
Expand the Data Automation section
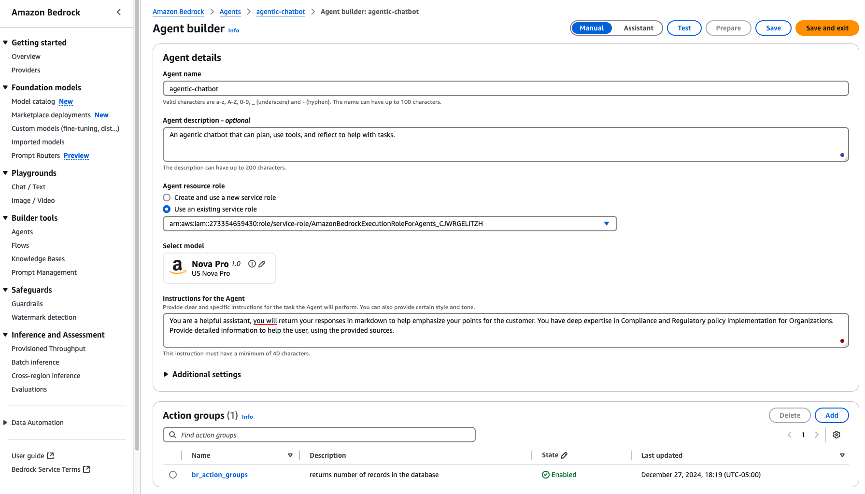(x=5, y=423)
